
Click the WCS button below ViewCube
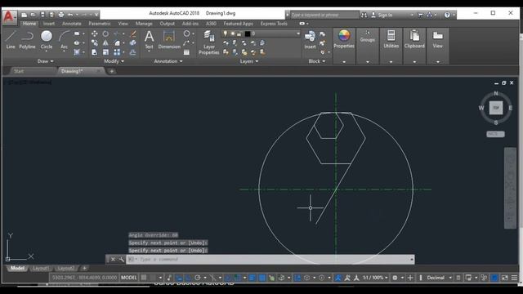click(x=495, y=134)
